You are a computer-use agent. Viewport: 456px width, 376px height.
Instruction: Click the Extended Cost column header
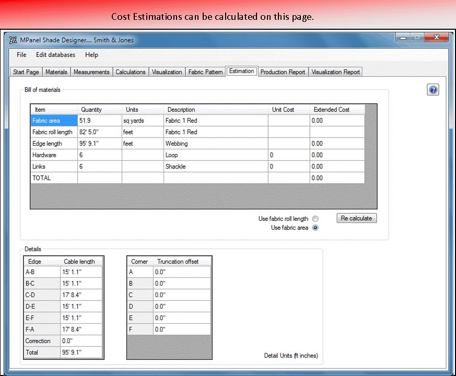click(x=337, y=110)
